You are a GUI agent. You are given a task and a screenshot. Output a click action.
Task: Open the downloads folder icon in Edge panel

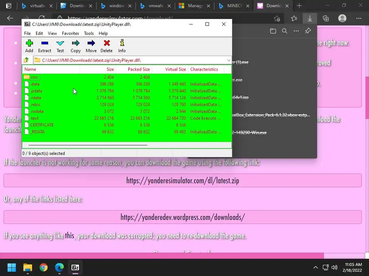273,31
